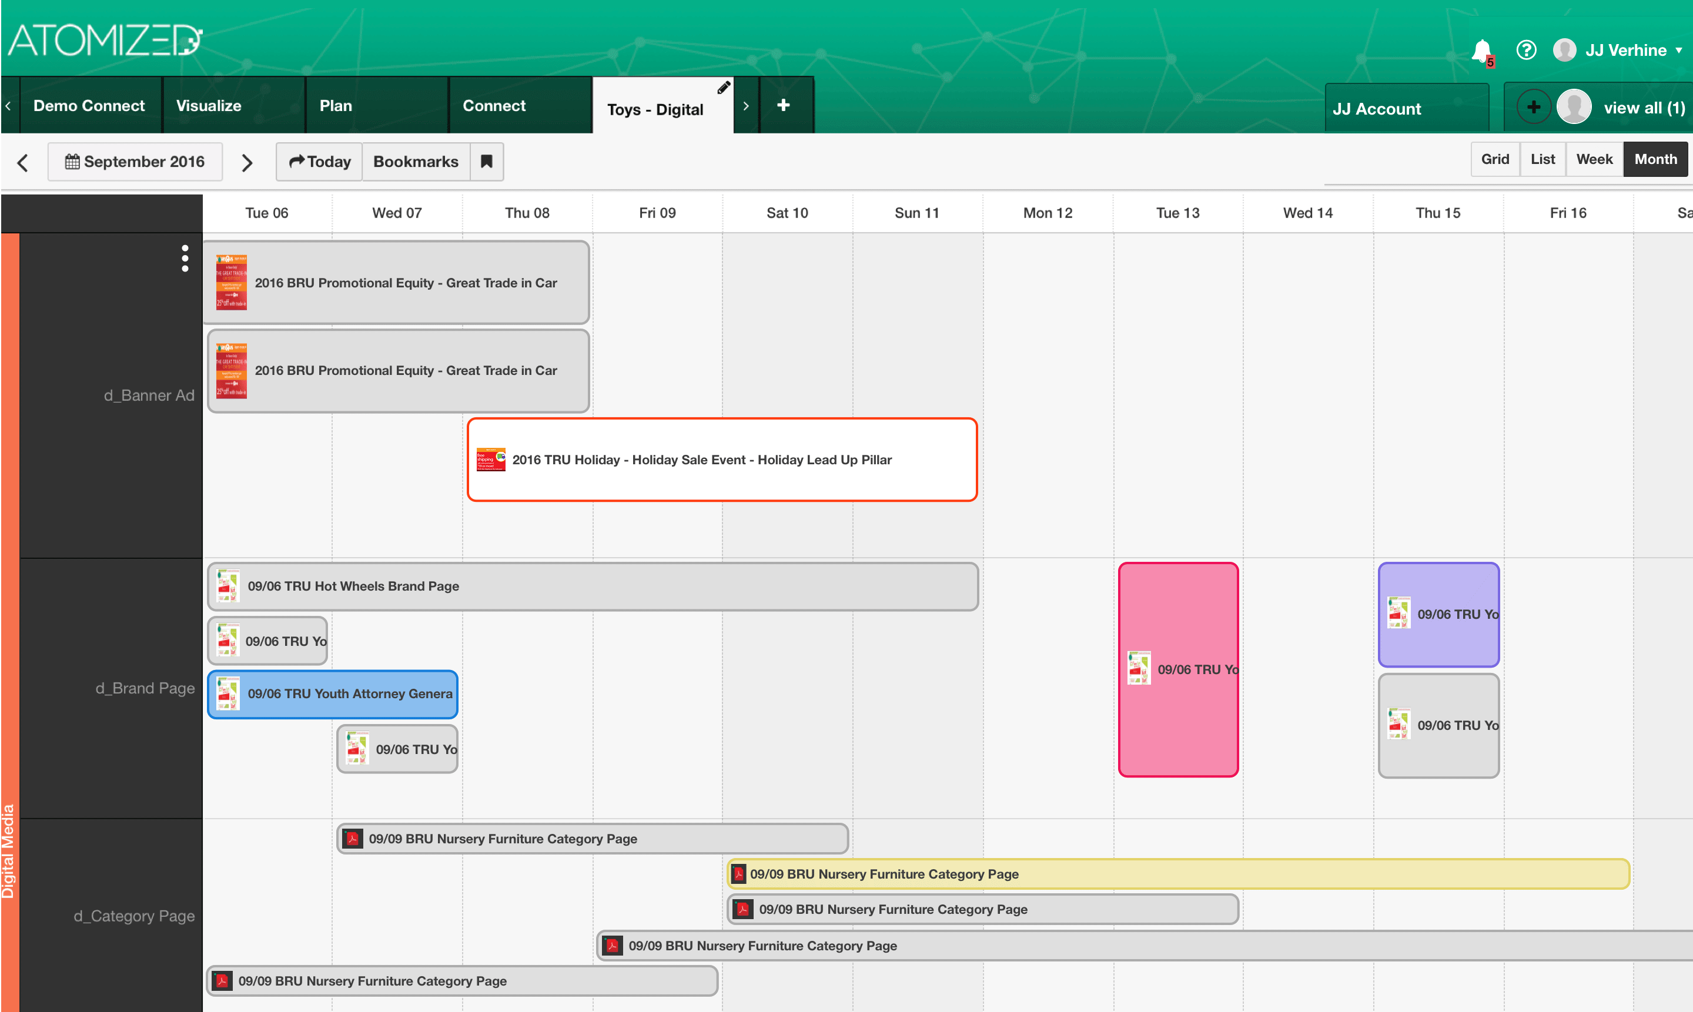Click the bookmark flag icon
Screen dimensions: 1693x1012
pyautogui.click(x=486, y=162)
